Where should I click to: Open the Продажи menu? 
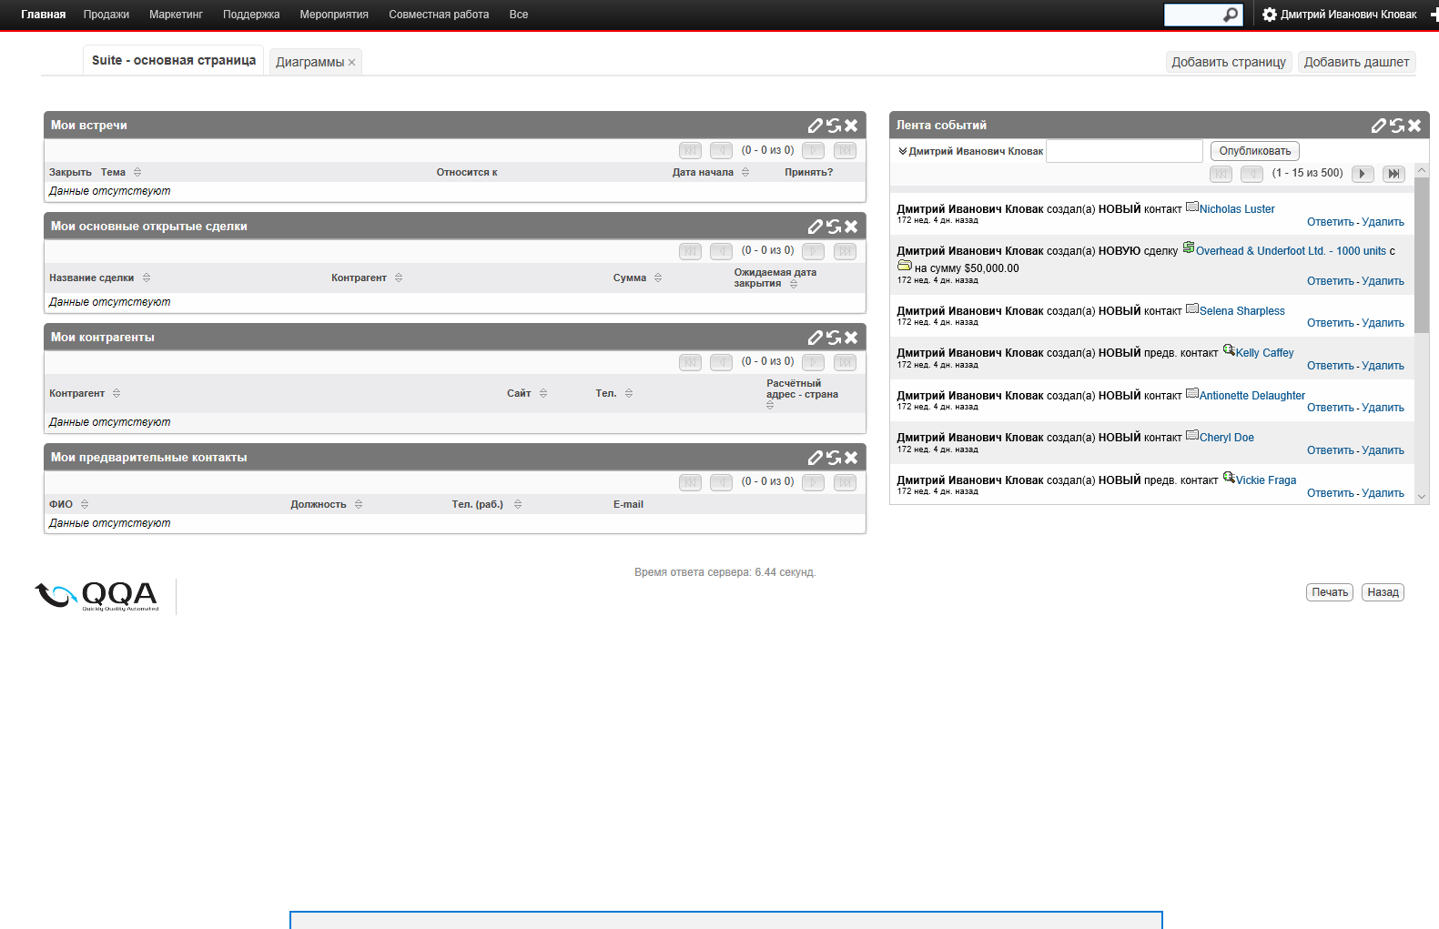click(x=106, y=15)
